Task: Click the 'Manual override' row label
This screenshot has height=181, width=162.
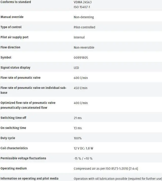Action: coord(12,17)
